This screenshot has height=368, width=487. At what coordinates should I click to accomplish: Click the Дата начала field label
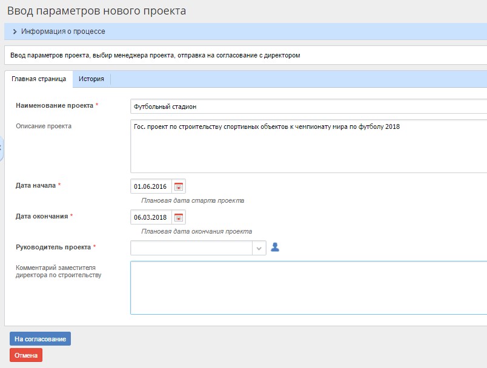click(36, 185)
